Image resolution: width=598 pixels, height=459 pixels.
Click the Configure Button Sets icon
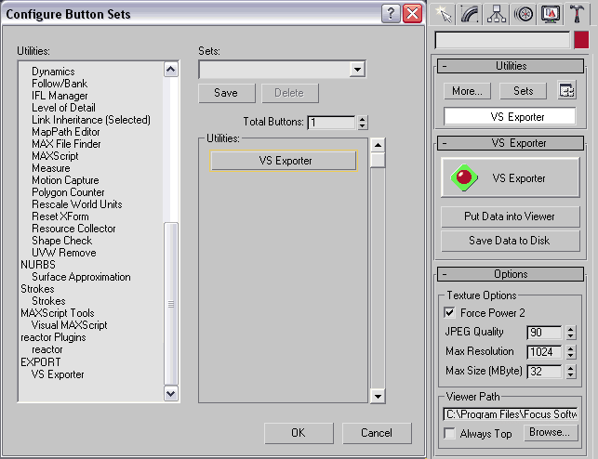pos(566,91)
